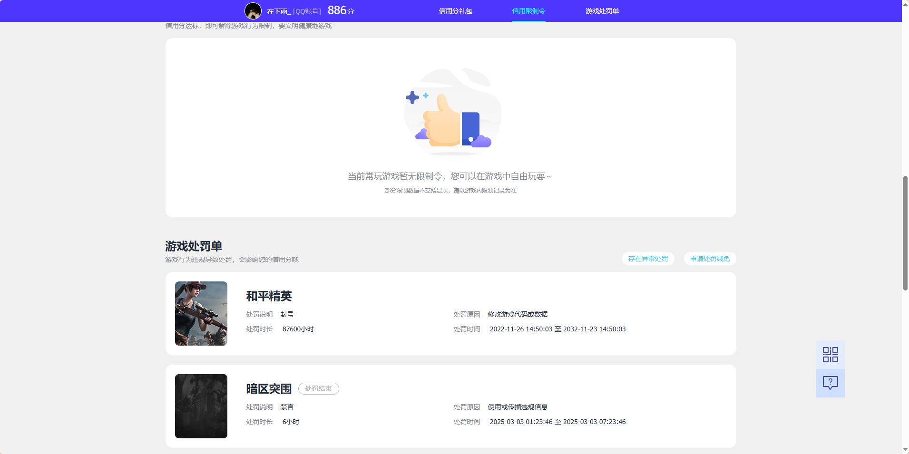
Task: Click the 封号 penalty description
Action: pyautogui.click(x=287, y=314)
